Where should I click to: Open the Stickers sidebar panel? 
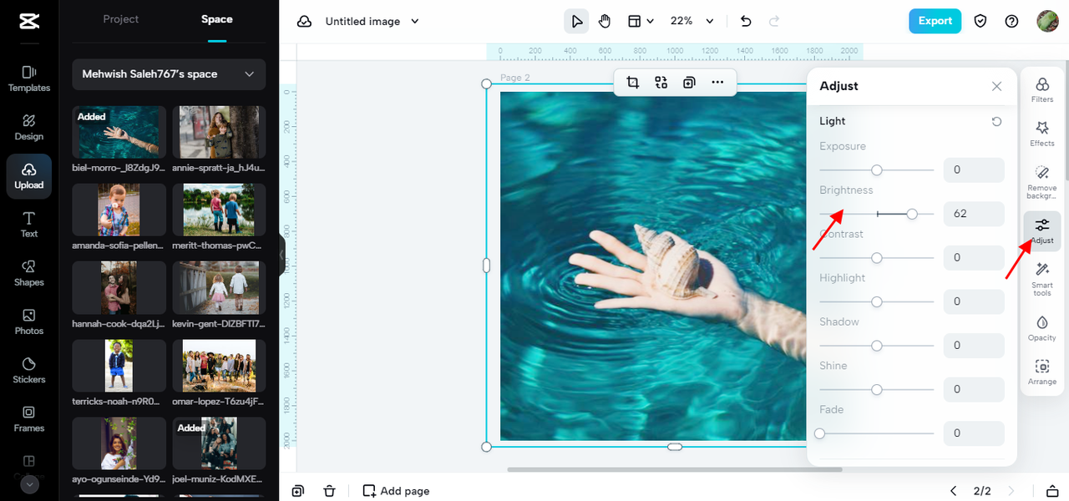tap(29, 370)
